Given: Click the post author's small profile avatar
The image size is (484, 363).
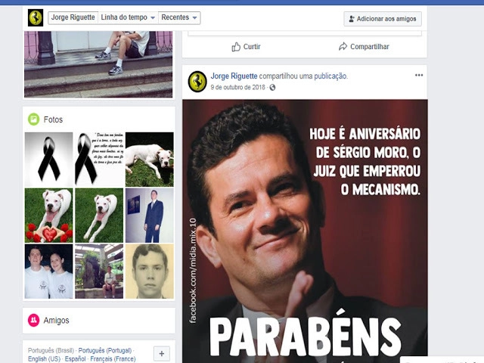Looking at the screenshot, I should tap(197, 81).
